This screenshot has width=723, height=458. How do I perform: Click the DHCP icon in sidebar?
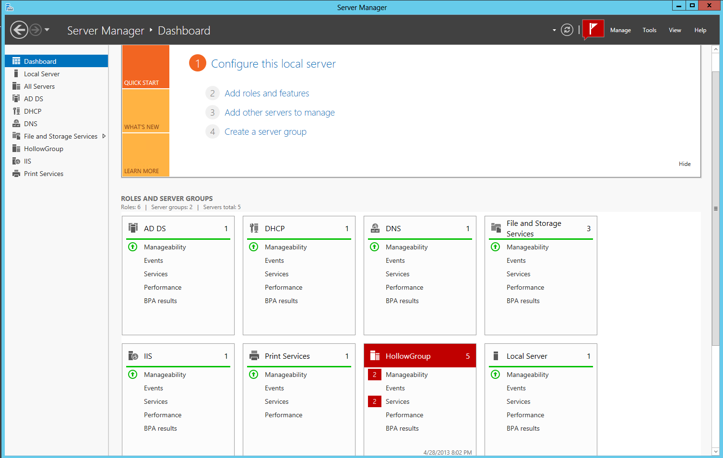[16, 111]
